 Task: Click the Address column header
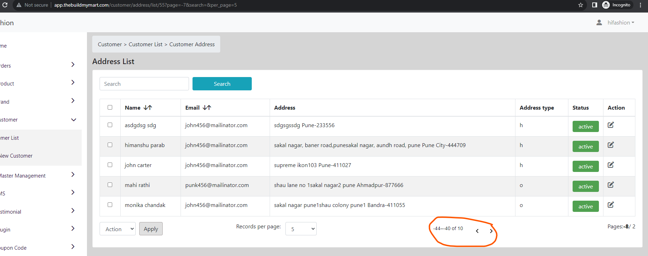click(285, 108)
